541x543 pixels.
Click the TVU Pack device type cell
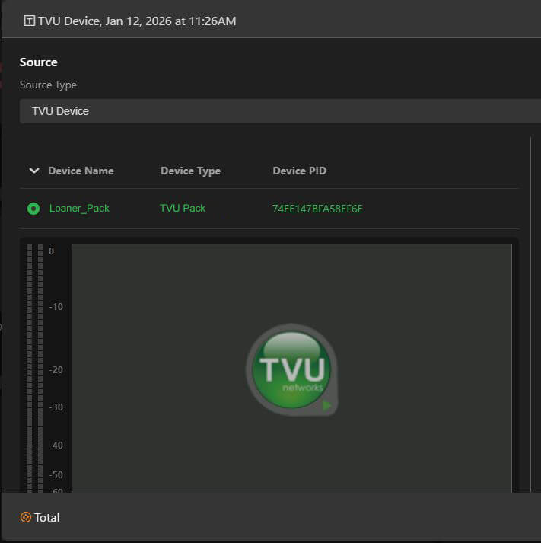[183, 208]
